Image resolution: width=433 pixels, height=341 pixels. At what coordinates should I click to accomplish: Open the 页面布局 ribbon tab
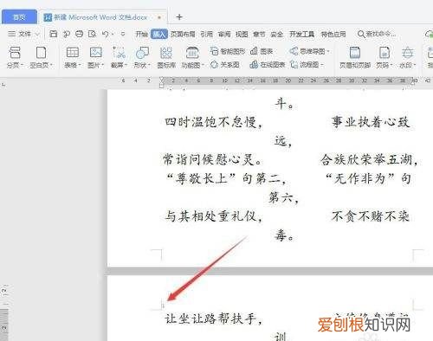(183, 35)
